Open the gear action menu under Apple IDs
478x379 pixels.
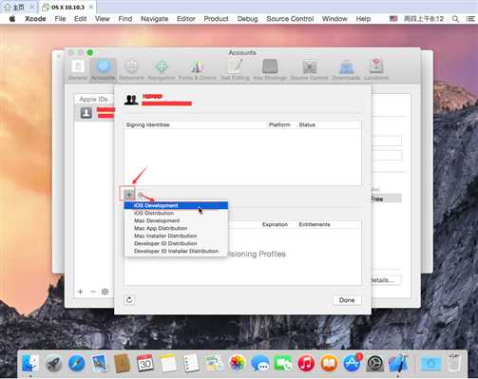[x=105, y=292]
